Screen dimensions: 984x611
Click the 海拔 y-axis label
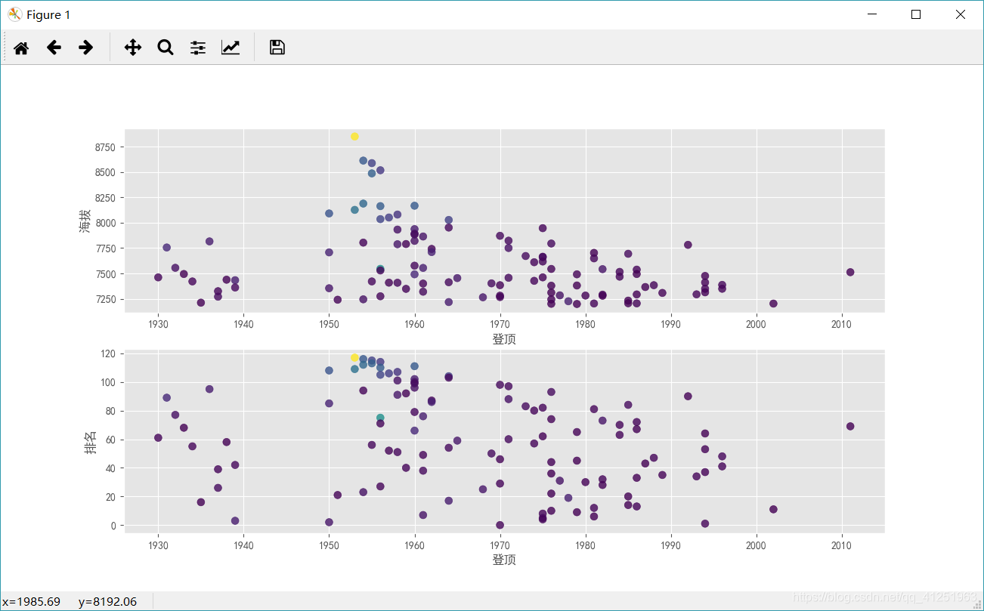coord(85,220)
